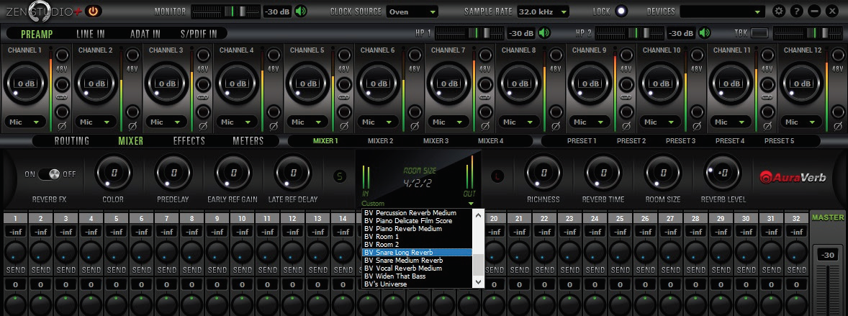Load Preset 5
Screen dimensions: 848x316
click(x=780, y=141)
